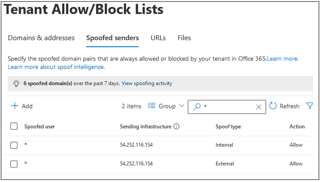Sort by the Spoofed user column header
320x182 pixels.
(39, 127)
